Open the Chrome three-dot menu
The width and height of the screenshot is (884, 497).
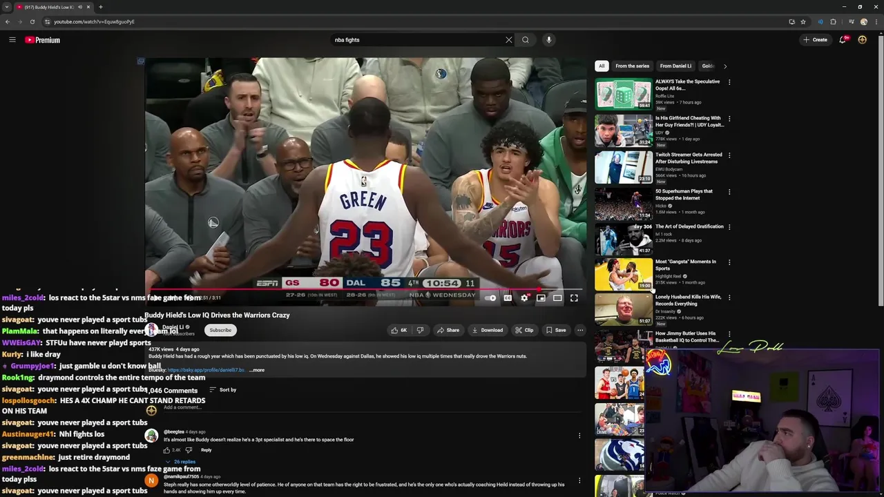(x=876, y=21)
